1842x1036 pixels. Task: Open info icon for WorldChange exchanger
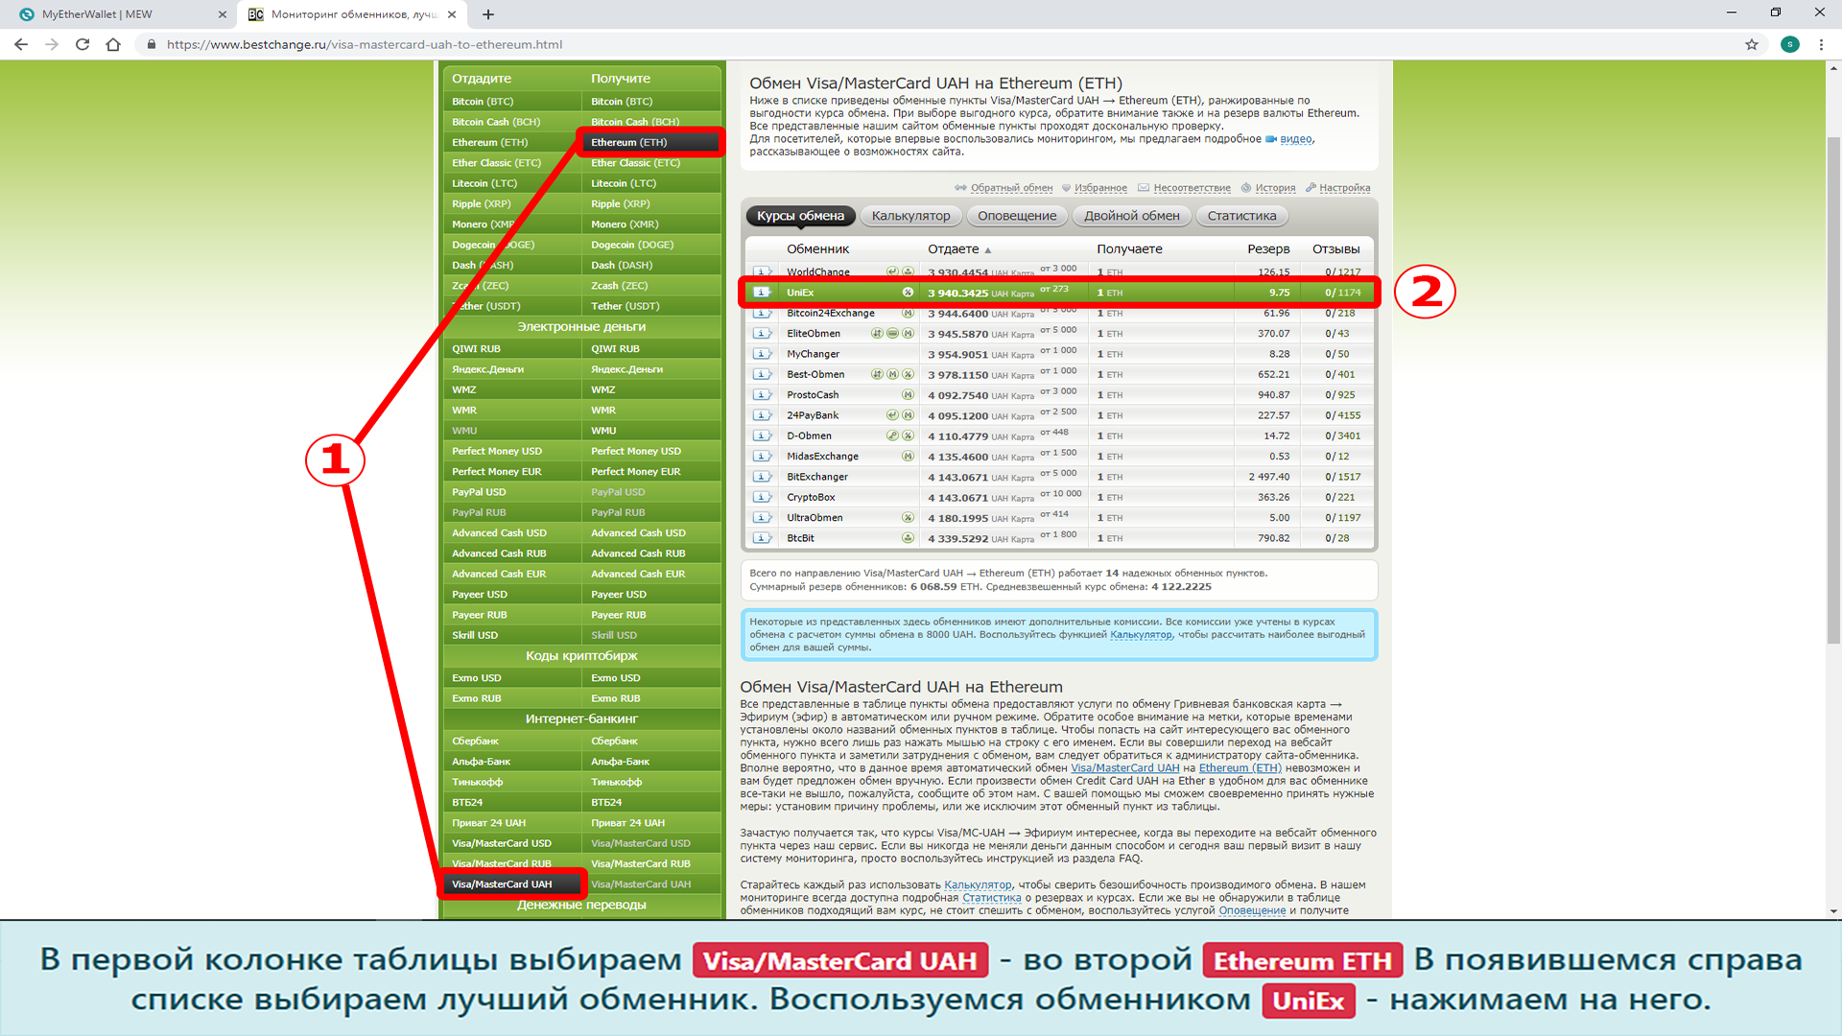point(762,272)
